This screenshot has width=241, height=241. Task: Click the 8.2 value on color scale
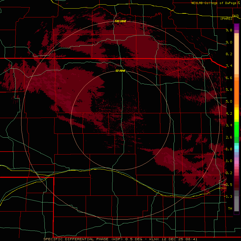[229, 54]
